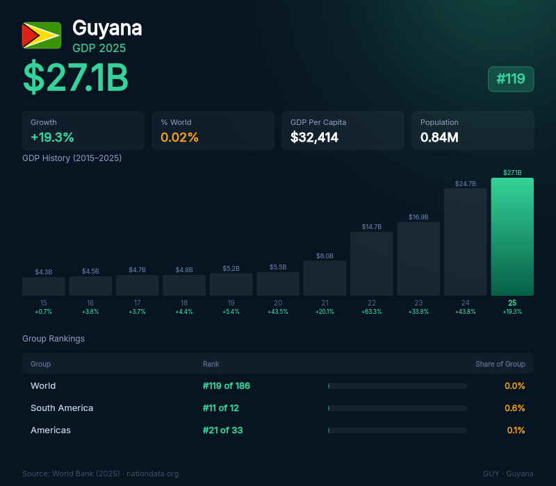Viewport: 556px width, 486px height.
Task: Click the 2017 bar labeled $4.7B
Action: (x=137, y=285)
